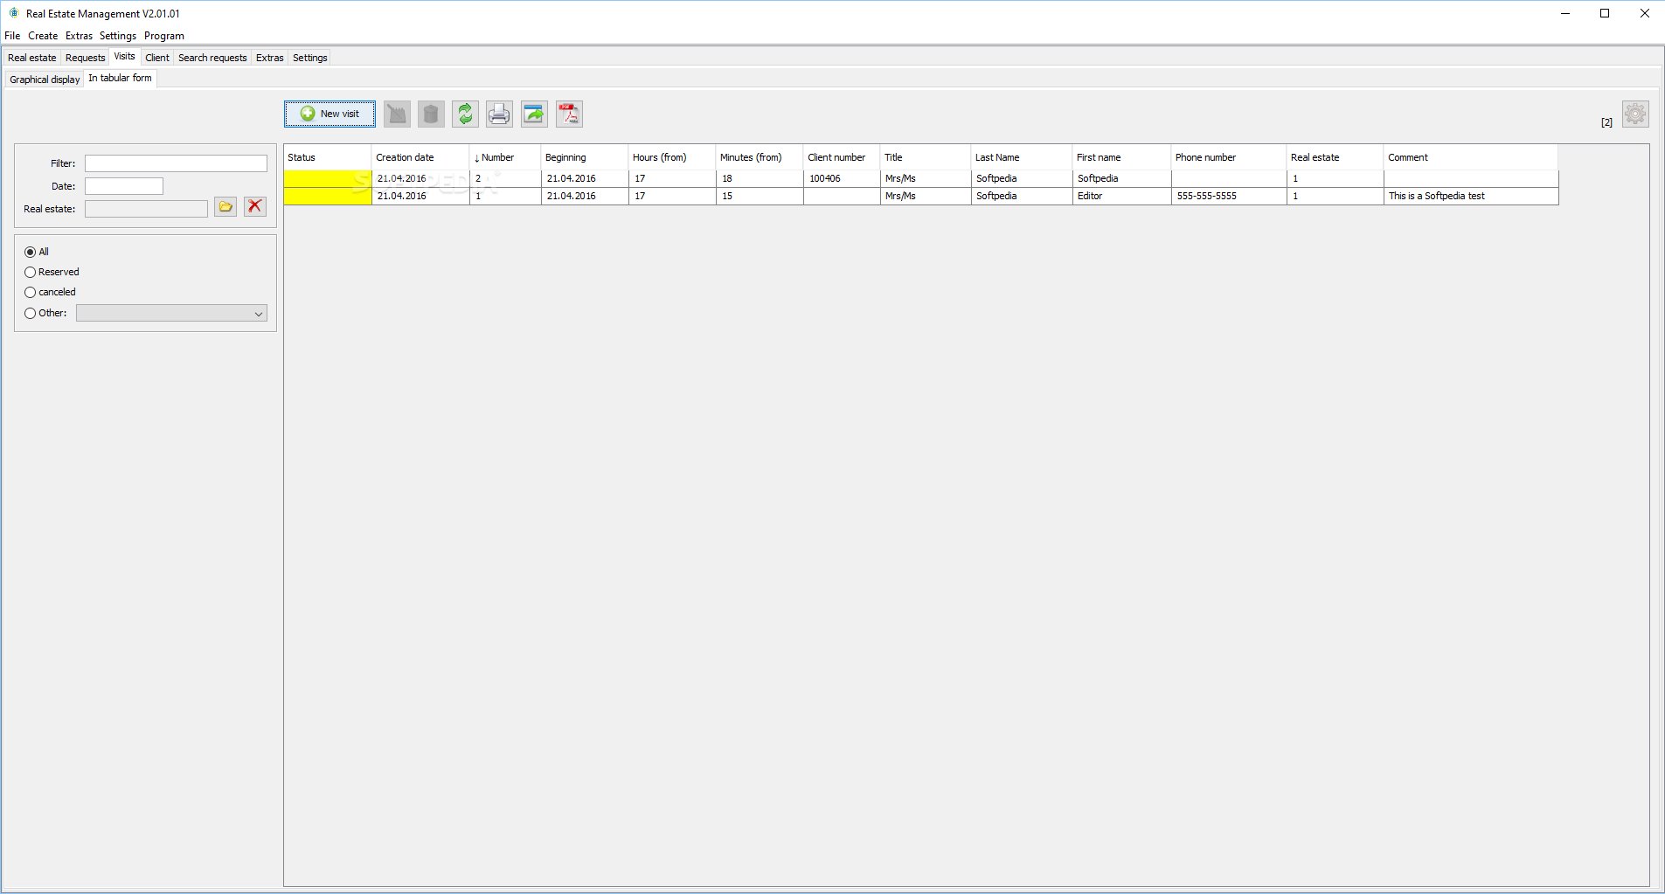This screenshot has width=1665, height=894.
Task: Select first name 'Editor' cell
Action: [x=1122, y=196]
